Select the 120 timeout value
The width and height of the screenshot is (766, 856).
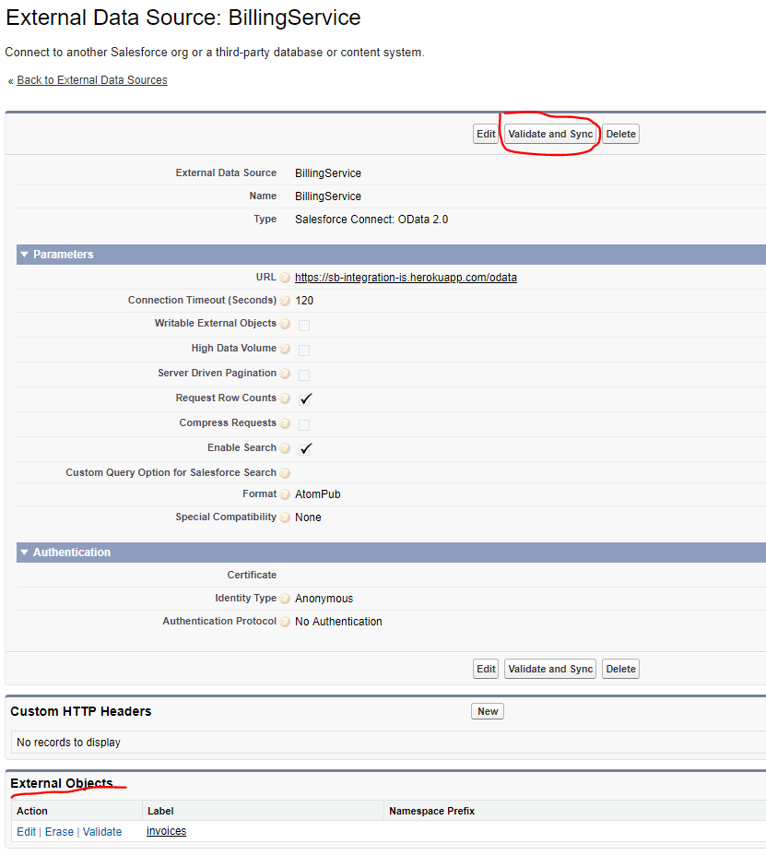coord(304,301)
